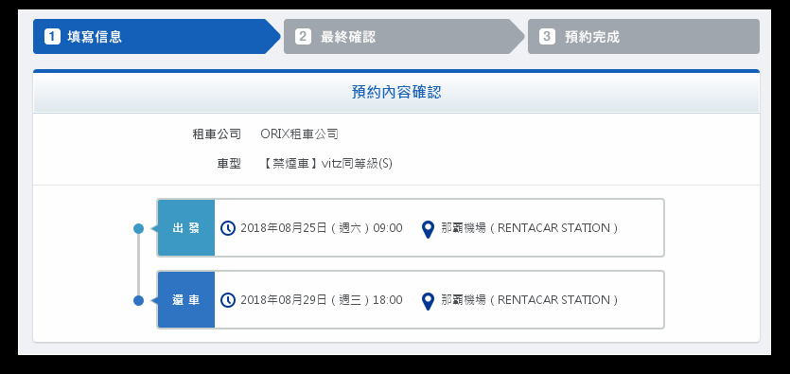
Task: Click the clock icon in the return row
Action: (x=228, y=300)
